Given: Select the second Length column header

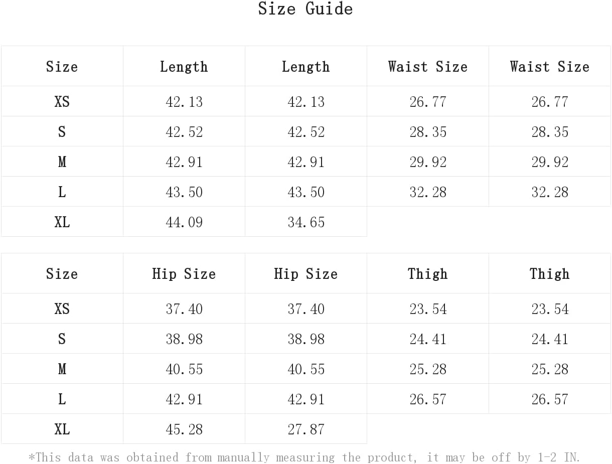Looking at the screenshot, I should (x=306, y=67).
